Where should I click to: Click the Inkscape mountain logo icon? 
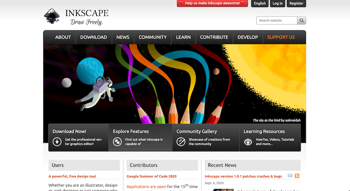(x=52, y=16)
